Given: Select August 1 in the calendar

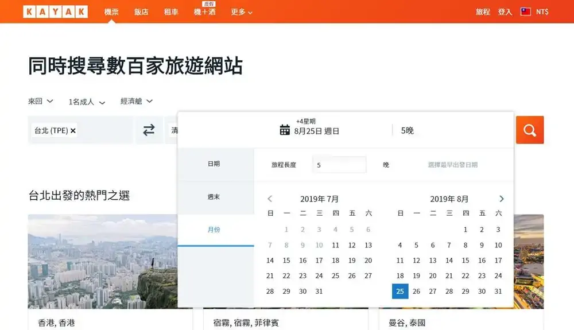Looking at the screenshot, I should [466, 230].
